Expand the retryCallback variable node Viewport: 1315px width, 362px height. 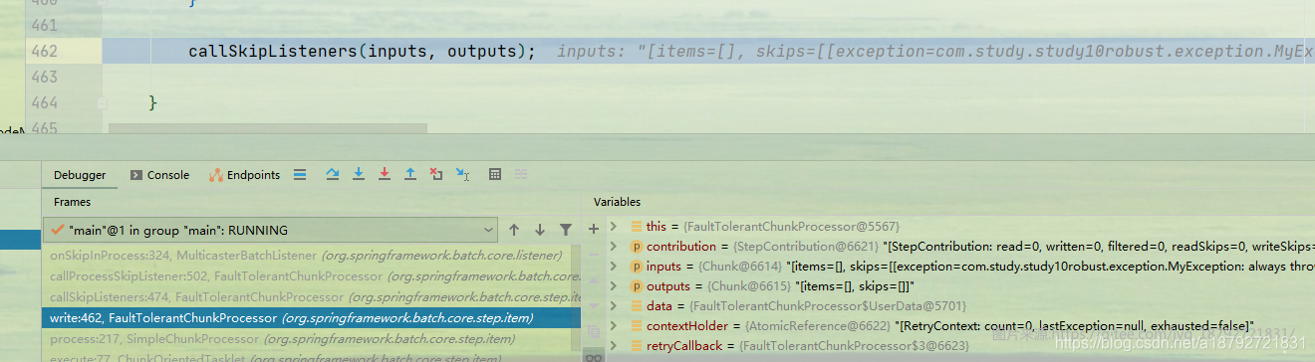615,346
